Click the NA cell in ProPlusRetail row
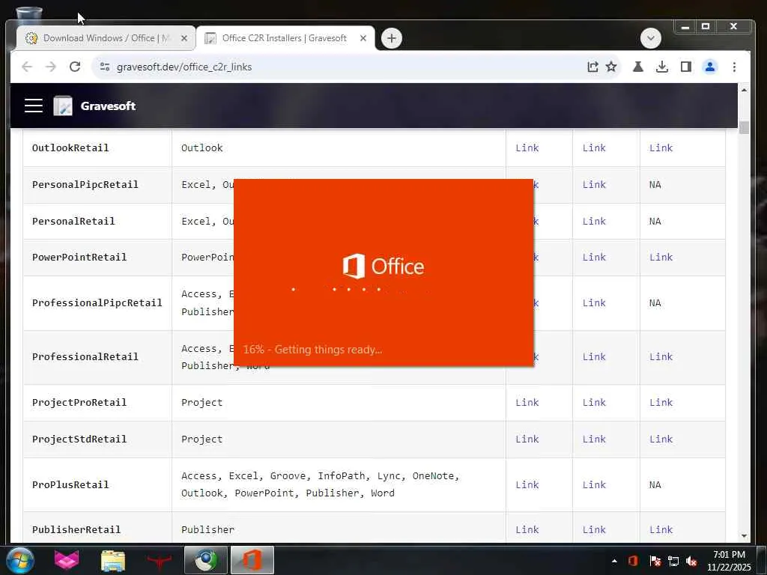Viewport: 767px width, 575px height. click(655, 484)
